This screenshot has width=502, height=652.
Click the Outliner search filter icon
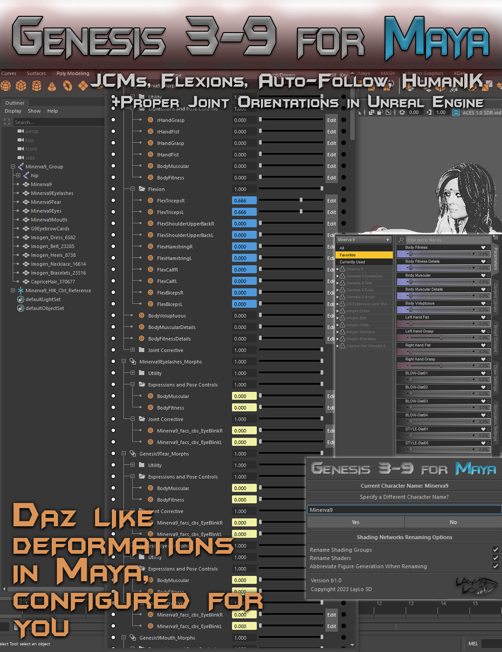coord(7,122)
